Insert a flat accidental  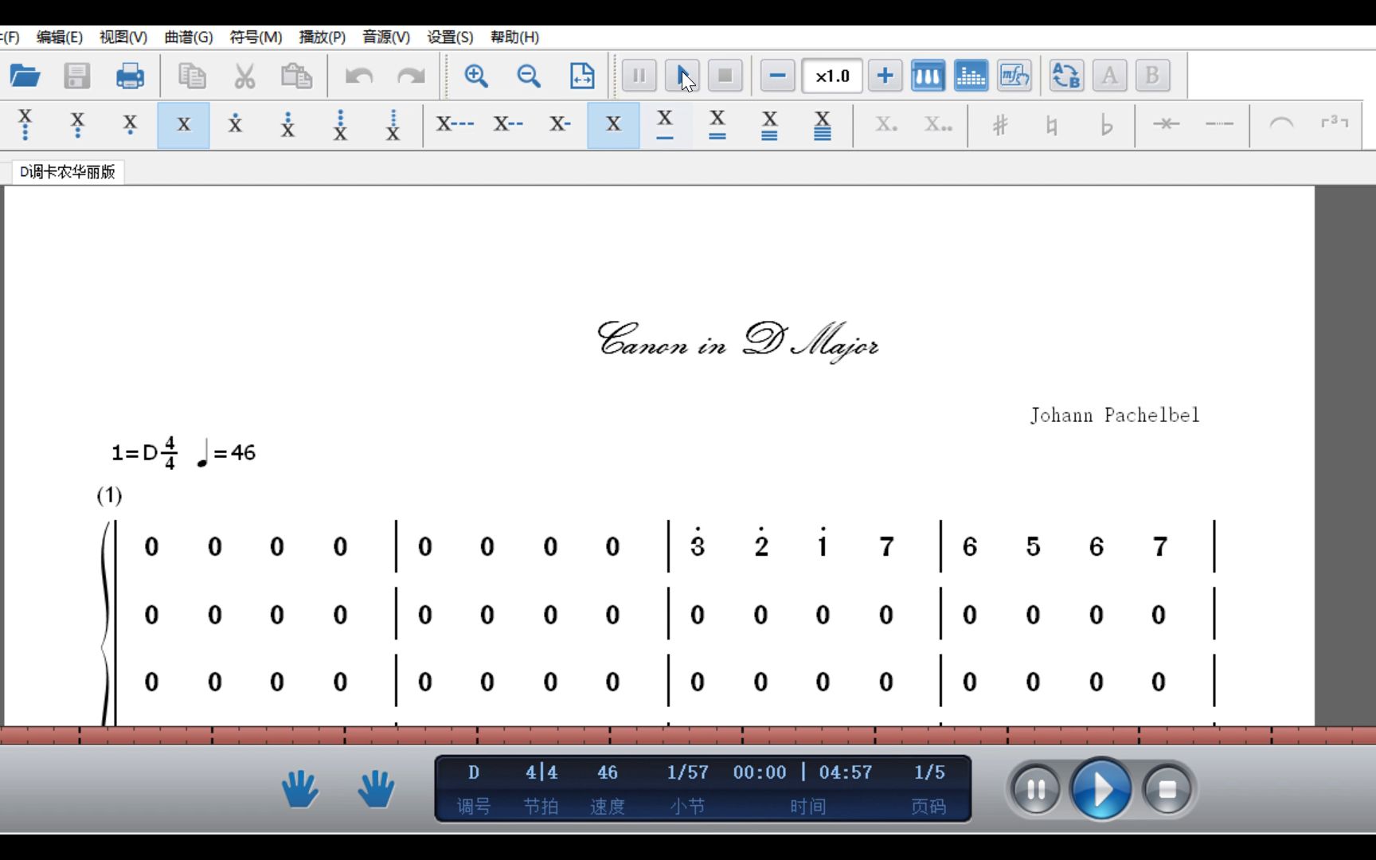(x=1105, y=125)
